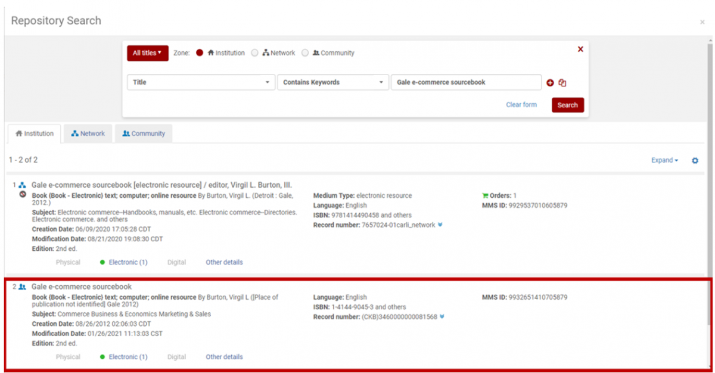
Task: Expand record number arrows on second result
Action: click(442, 317)
